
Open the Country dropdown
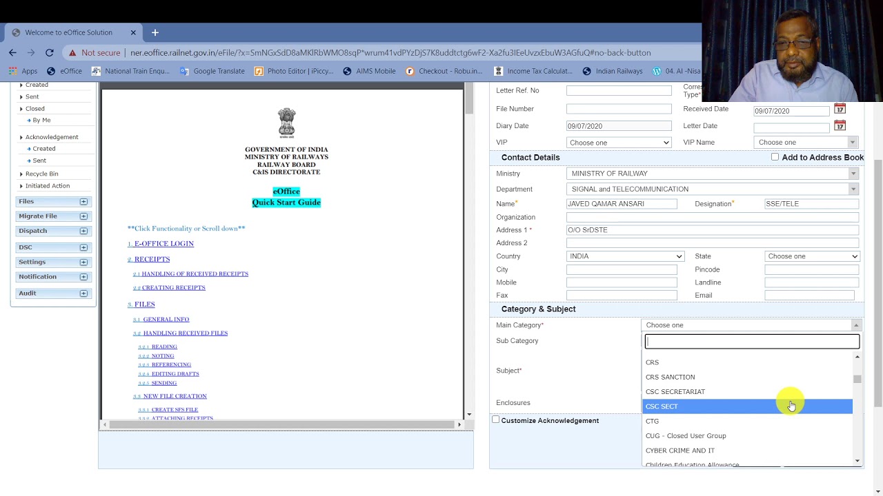point(625,256)
